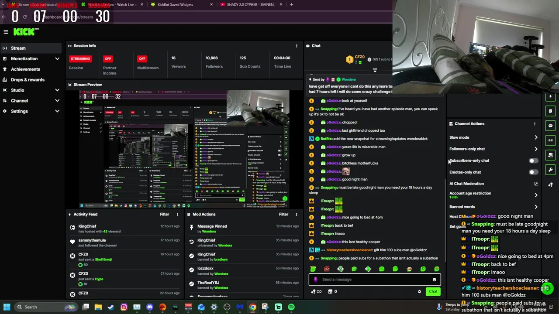This screenshot has width=559, height=314.
Task: Open the emoji picker in the message box
Action: pos(434,280)
